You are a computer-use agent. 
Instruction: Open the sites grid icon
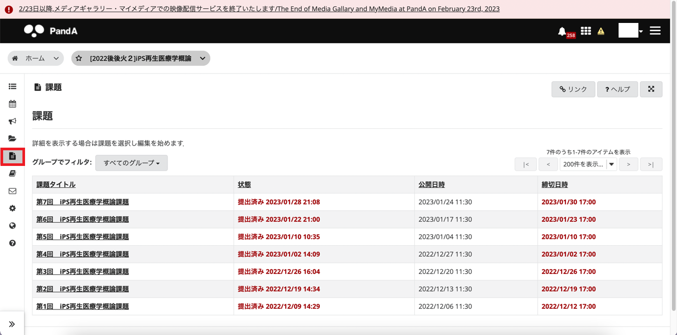pos(586,31)
